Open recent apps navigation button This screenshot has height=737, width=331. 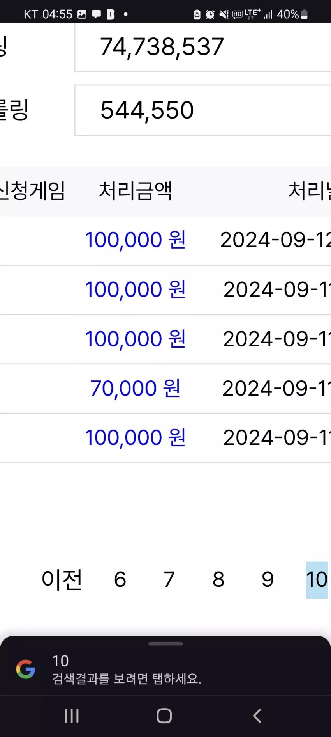[x=72, y=716]
